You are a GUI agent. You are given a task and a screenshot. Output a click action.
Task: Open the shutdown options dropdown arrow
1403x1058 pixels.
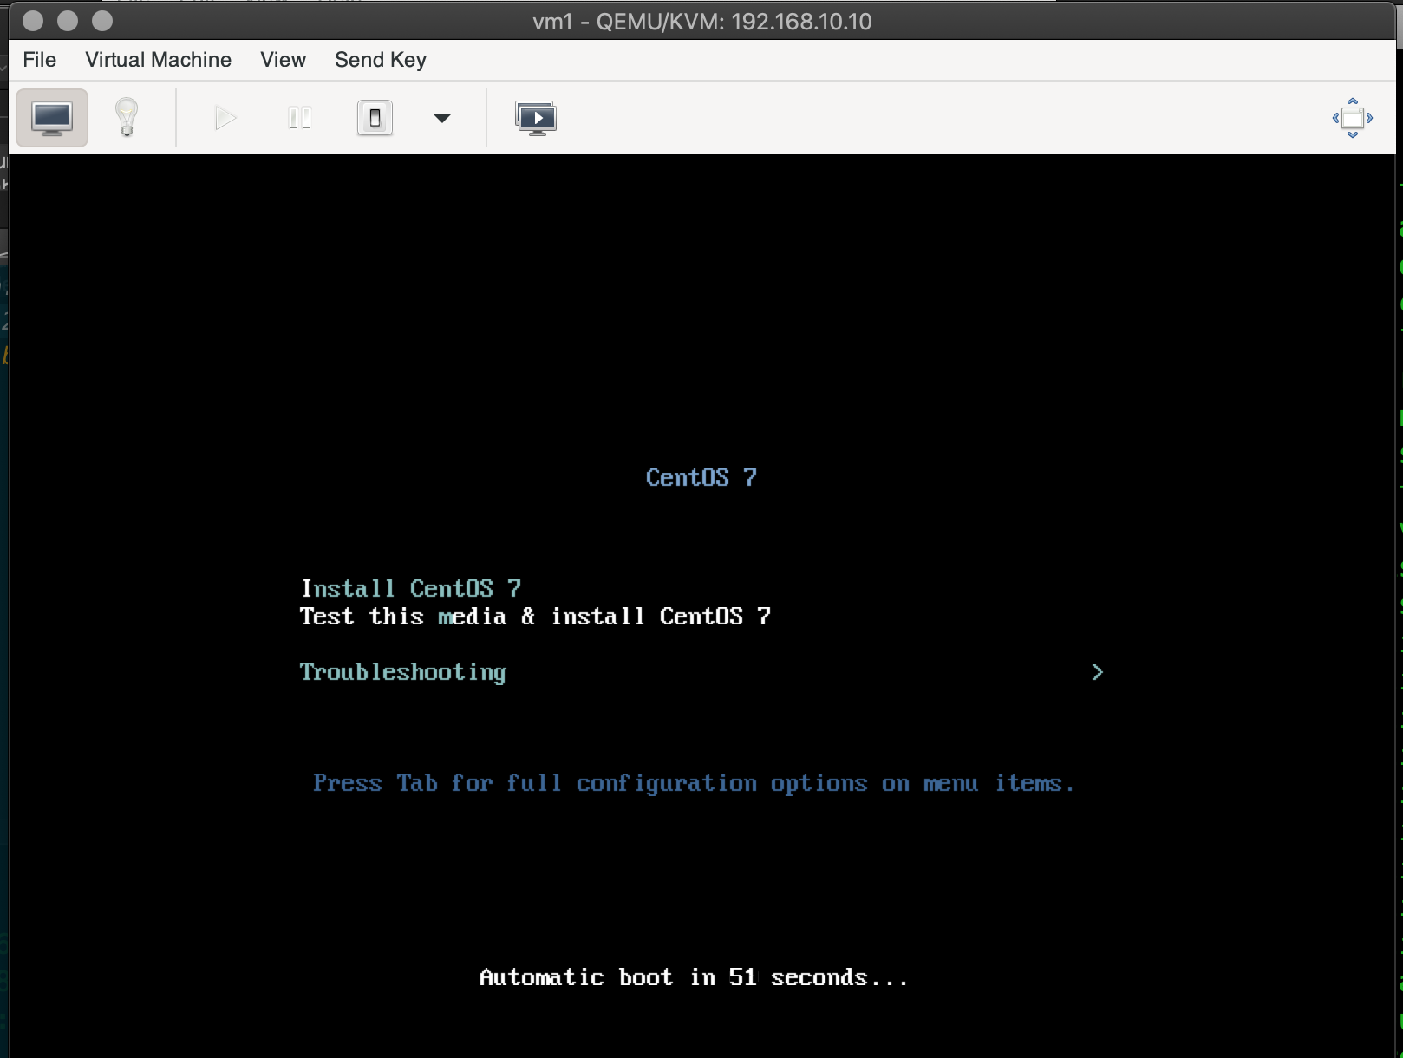(442, 119)
